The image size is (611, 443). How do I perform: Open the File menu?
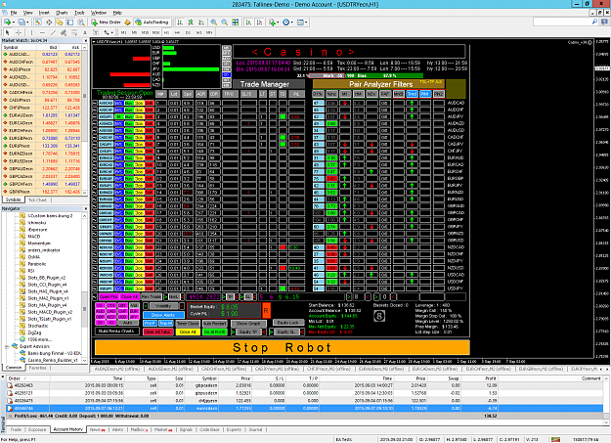pos(14,13)
